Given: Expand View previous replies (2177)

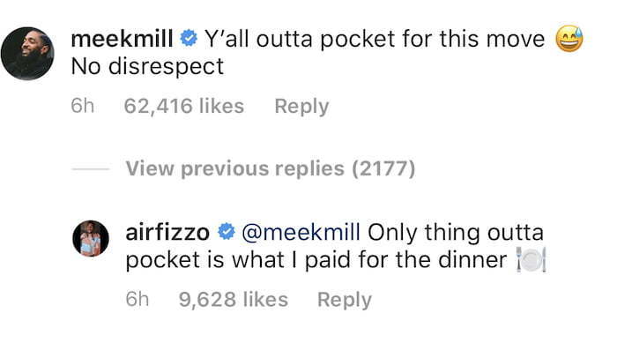Looking at the screenshot, I should tap(271, 168).
